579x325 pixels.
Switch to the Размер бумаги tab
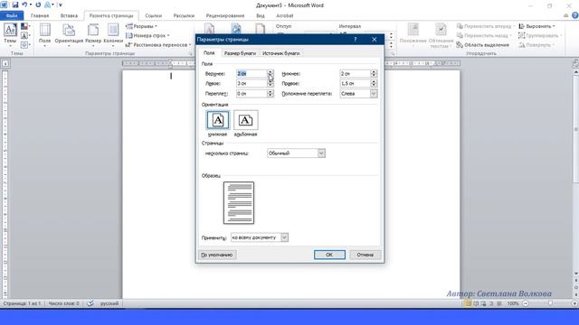240,53
